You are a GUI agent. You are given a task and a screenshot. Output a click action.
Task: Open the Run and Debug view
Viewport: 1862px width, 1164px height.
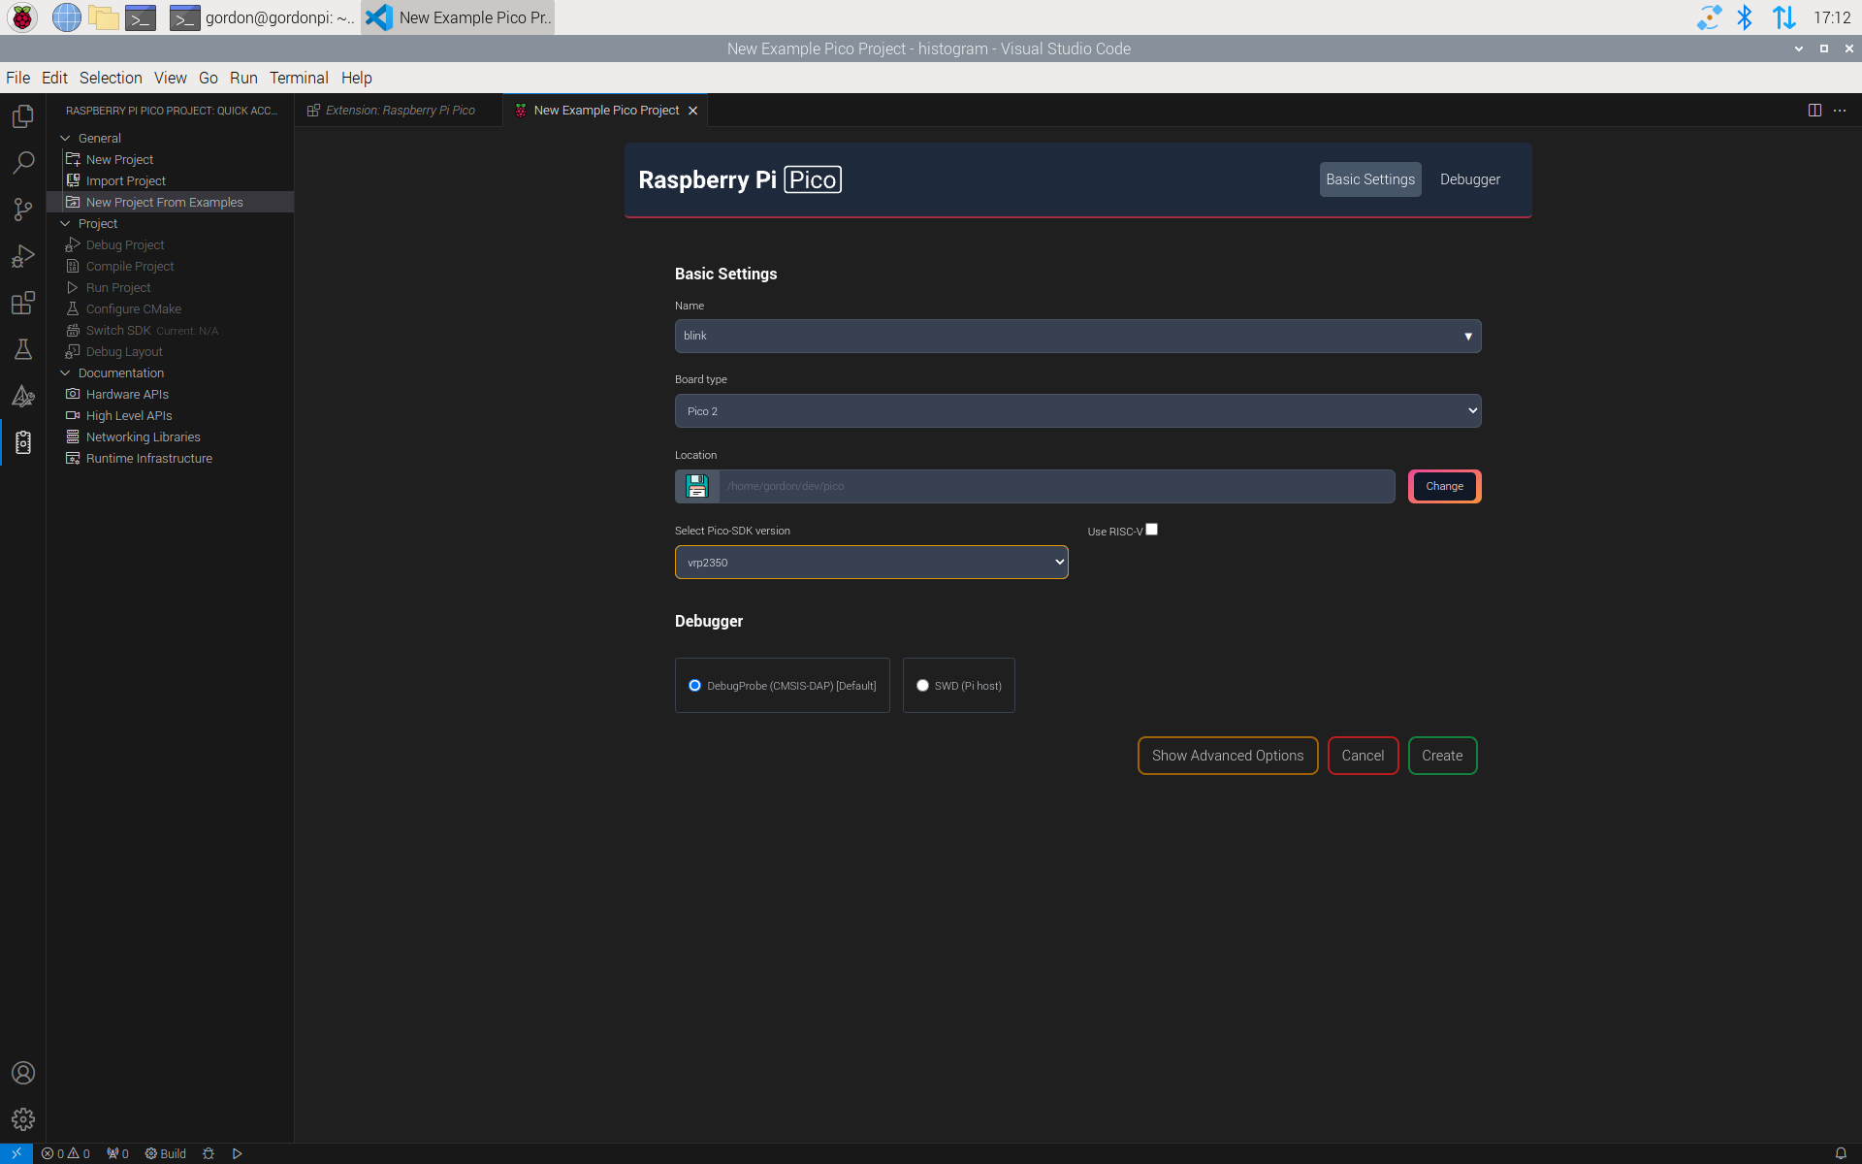[x=22, y=256]
